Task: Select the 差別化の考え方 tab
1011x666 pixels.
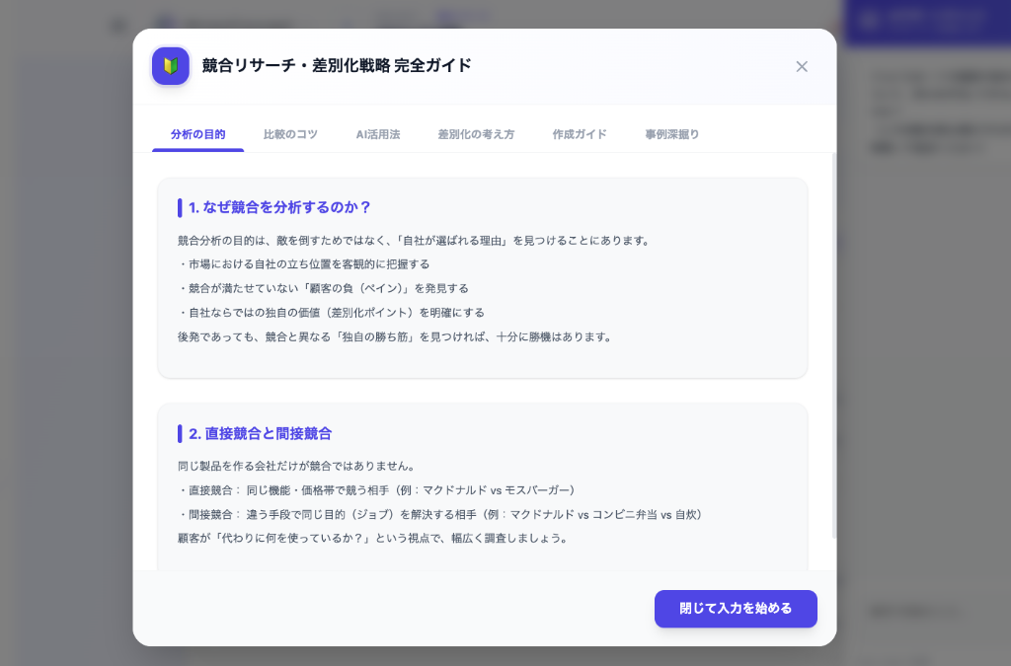Action: [476, 134]
